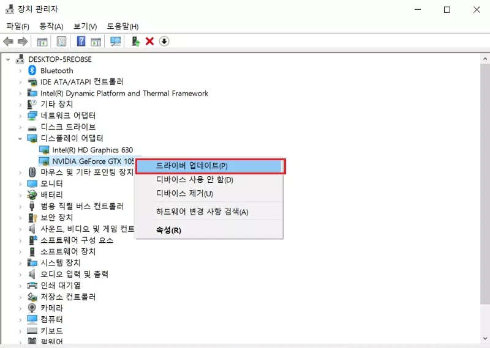Choose 하드웨어 변경 사항 검색(A)
Image resolution: width=490 pixels, height=348 pixels.
pos(209,212)
